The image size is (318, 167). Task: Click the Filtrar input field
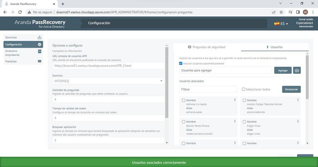[208, 89]
